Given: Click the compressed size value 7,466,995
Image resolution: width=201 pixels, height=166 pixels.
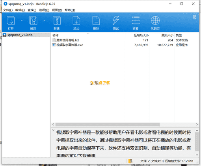Looking at the screenshot, I should (141, 45).
